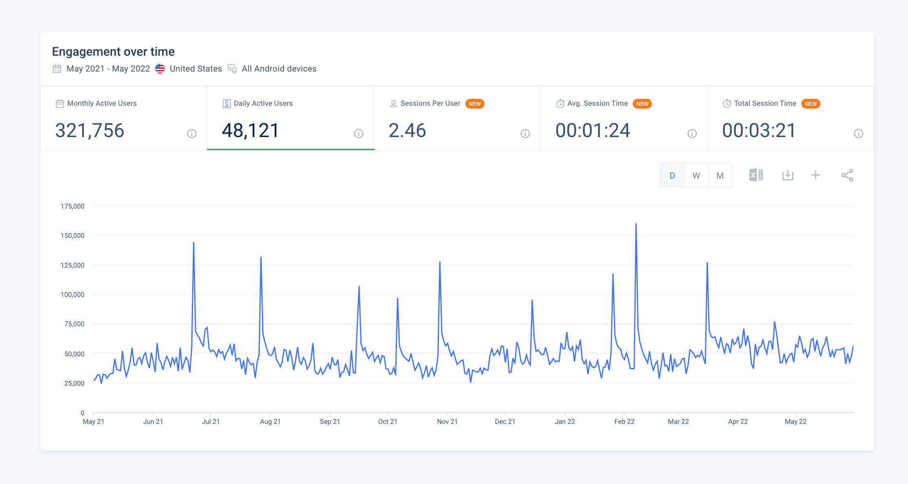Switch to Daily view with D button
Image resolution: width=908 pixels, height=484 pixels.
pyautogui.click(x=672, y=175)
